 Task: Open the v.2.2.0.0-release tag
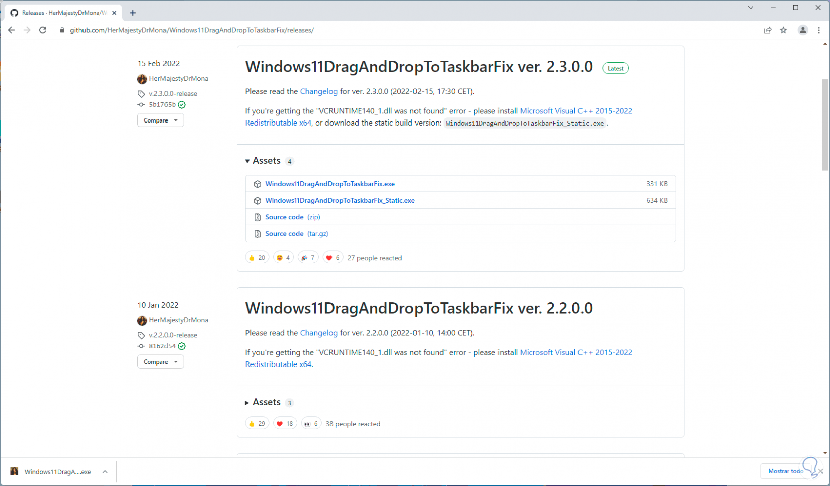173,335
